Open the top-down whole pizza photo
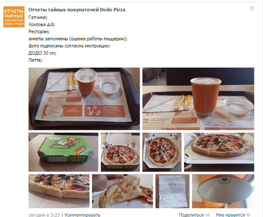 coord(162,152)
